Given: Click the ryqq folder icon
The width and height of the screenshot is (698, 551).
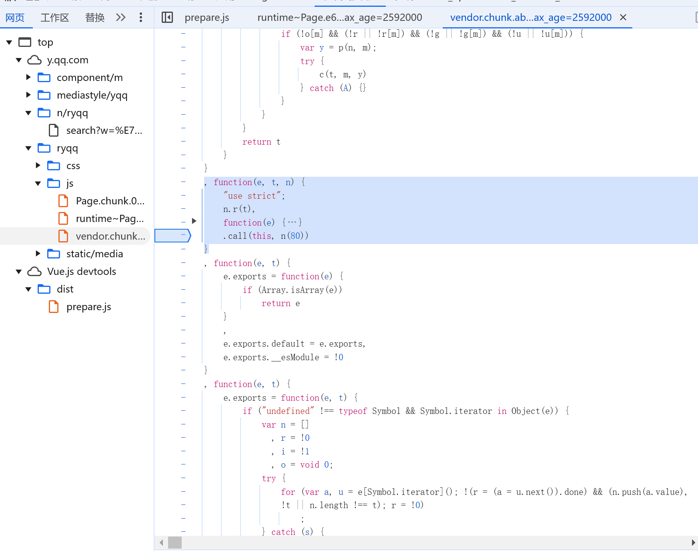Looking at the screenshot, I should 44,148.
